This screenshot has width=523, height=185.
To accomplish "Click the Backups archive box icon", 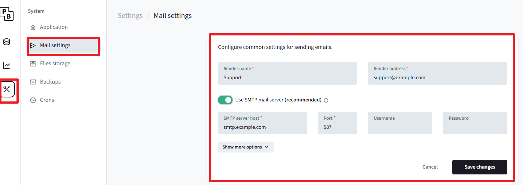I will coord(33,82).
